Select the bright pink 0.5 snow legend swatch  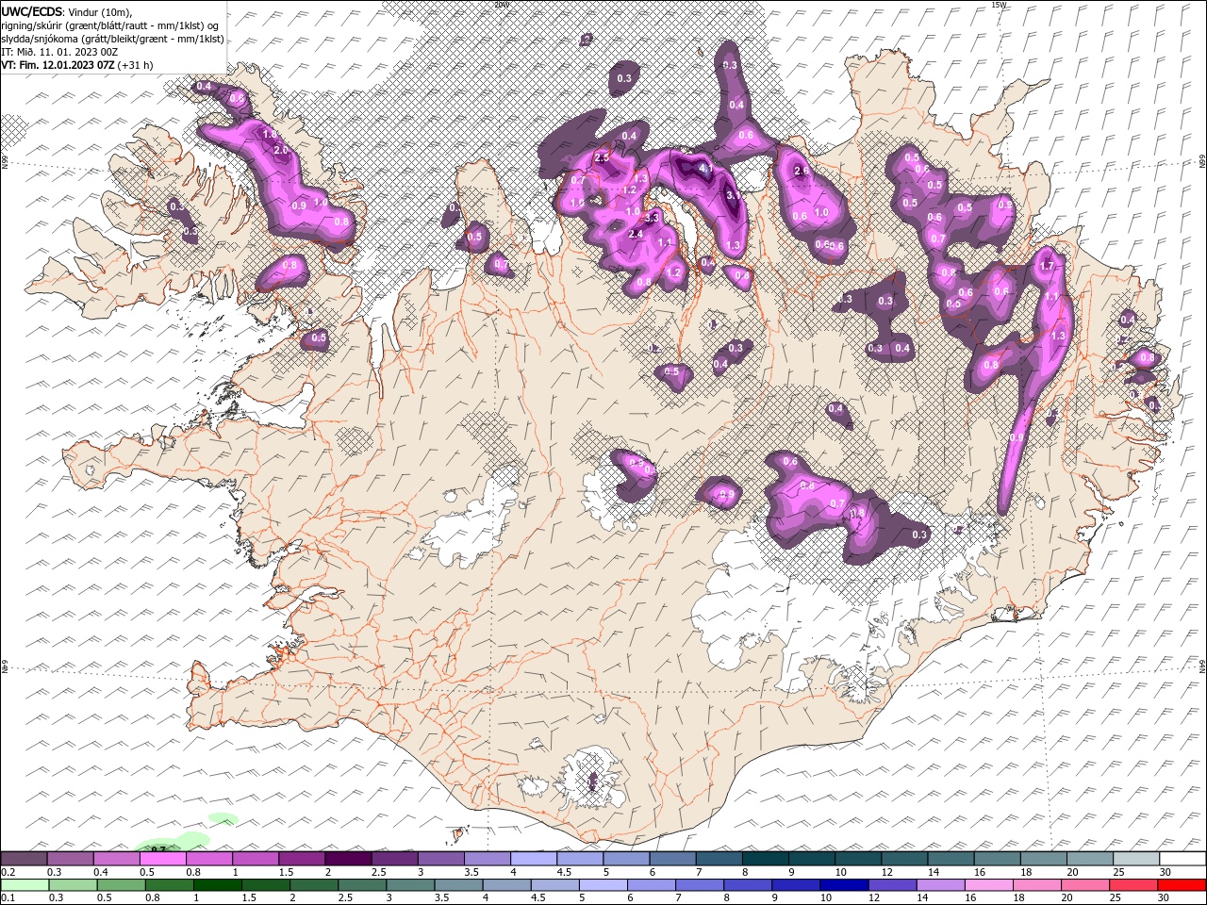point(162,859)
